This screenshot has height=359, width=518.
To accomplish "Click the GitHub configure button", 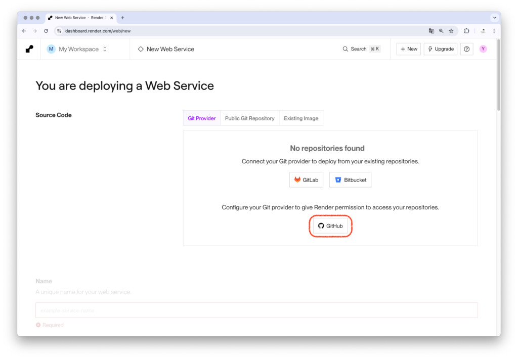I will [330, 226].
